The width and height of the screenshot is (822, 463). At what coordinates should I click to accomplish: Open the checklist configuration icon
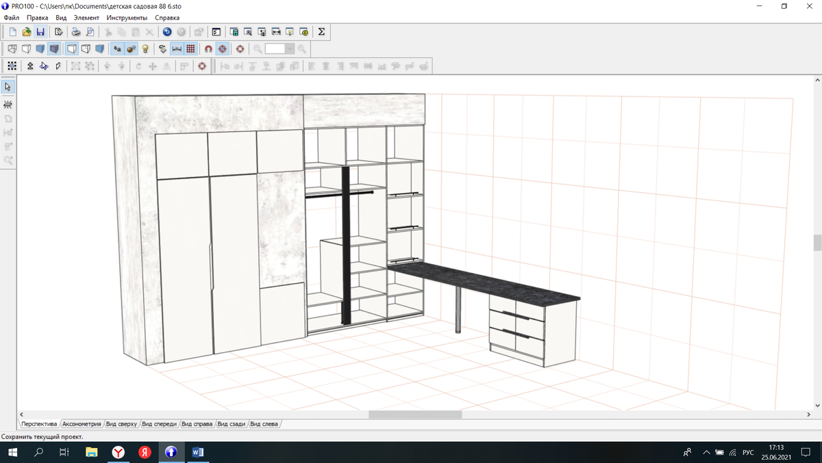[216, 31]
